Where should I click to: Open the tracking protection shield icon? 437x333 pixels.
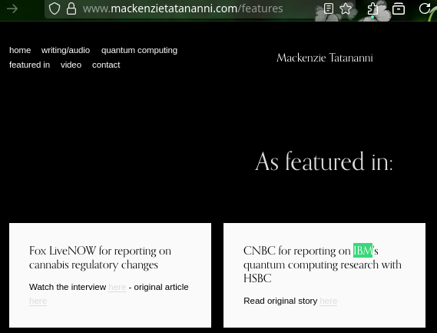[55, 8]
